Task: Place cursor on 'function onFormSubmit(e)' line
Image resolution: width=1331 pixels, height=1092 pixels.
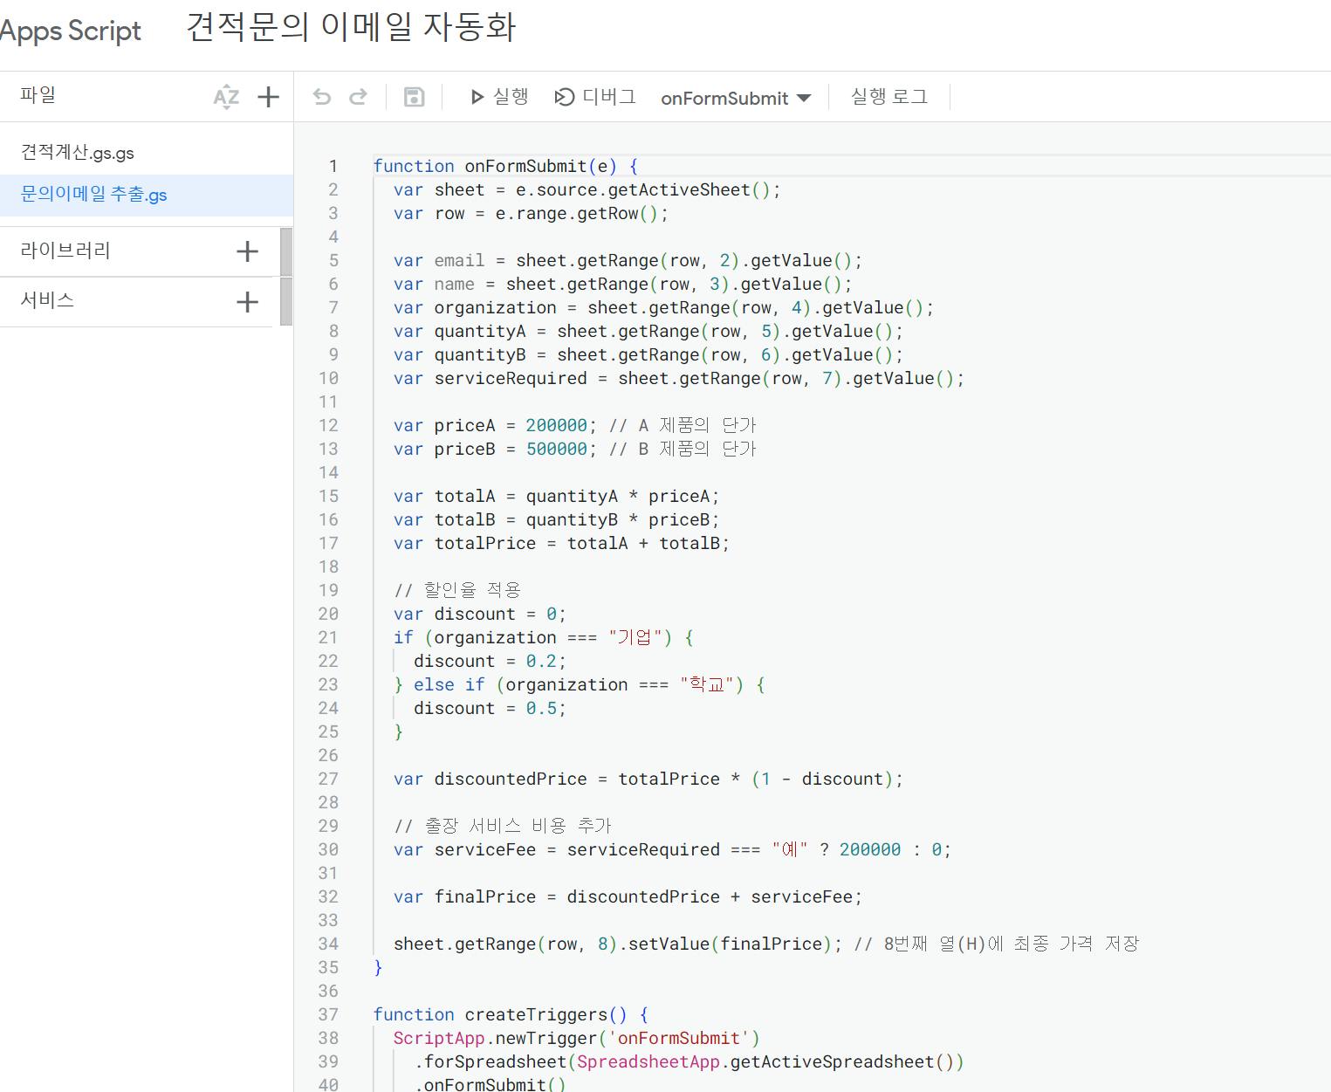Action: [505, 166]
